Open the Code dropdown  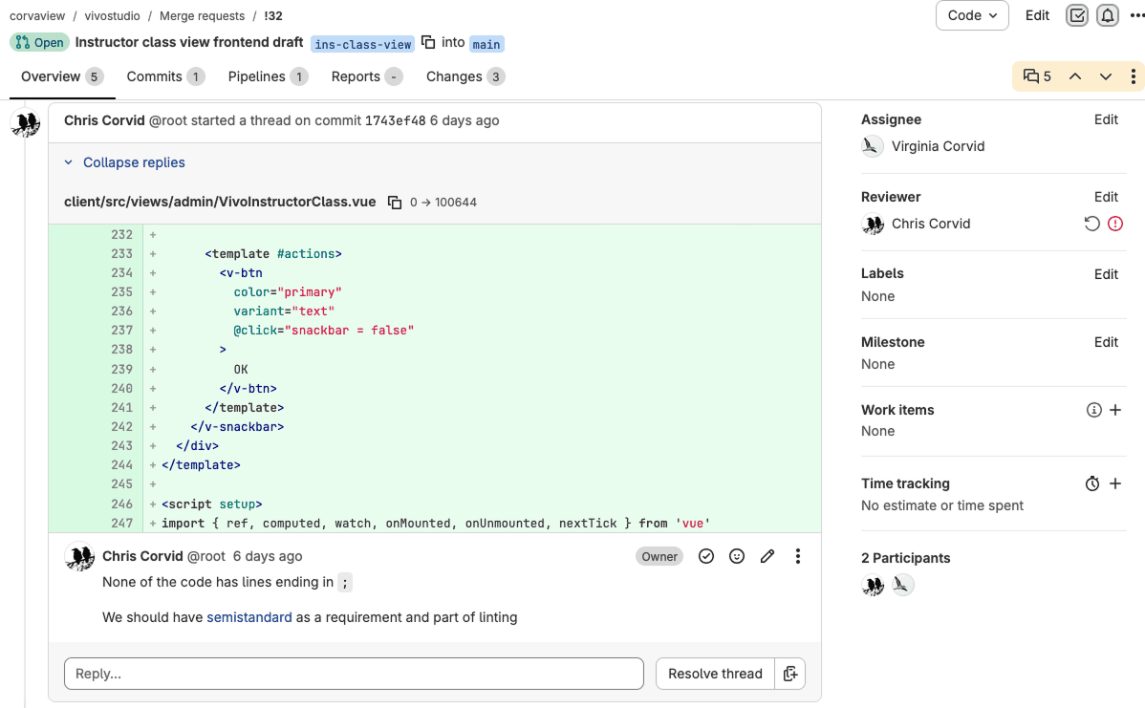(972, 15)
